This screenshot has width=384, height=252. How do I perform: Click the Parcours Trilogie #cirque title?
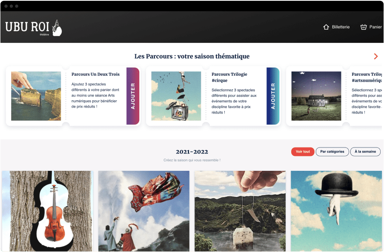pos(229,77)
